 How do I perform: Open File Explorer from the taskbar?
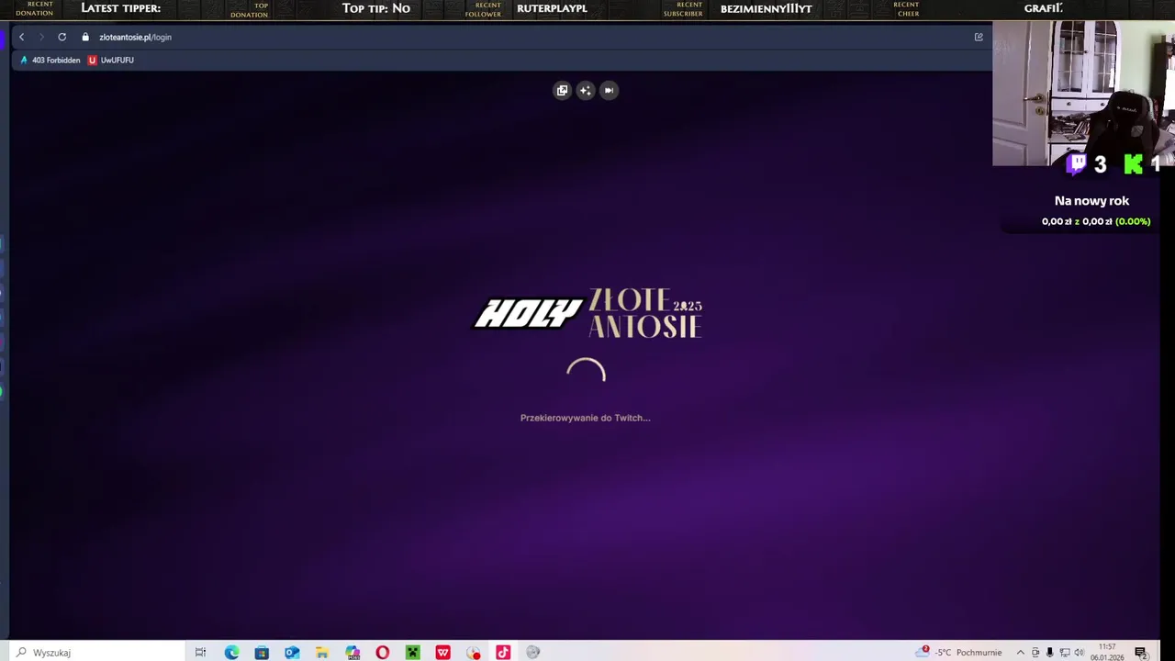pyautogui.click(x=322, y=653)
